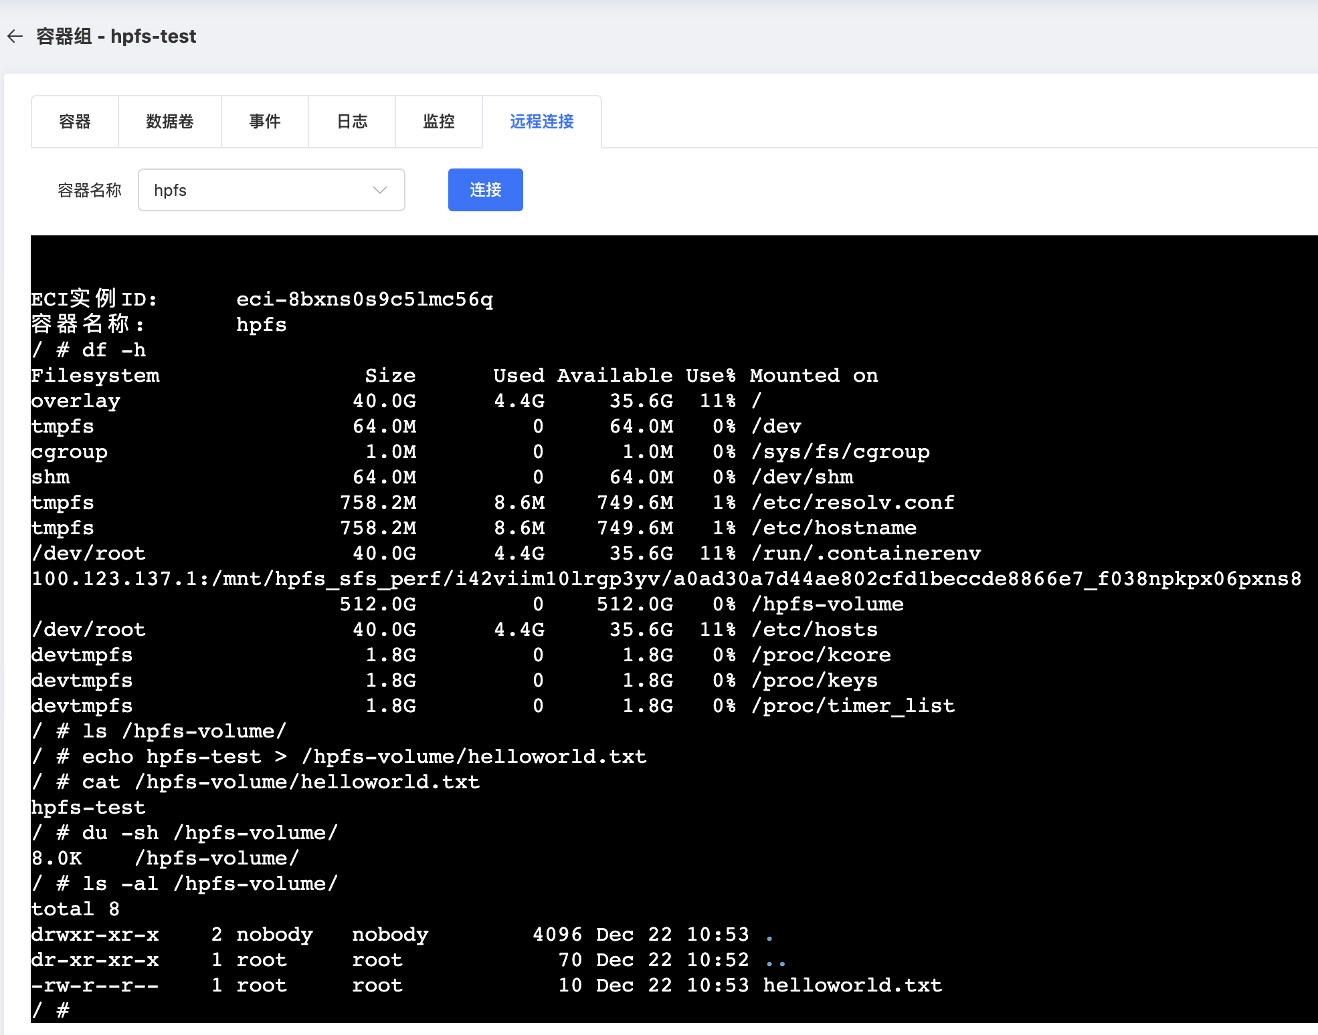
Task: Click the chevron arrow in hpfs dropdown
Action: click(x=379, y=191)
